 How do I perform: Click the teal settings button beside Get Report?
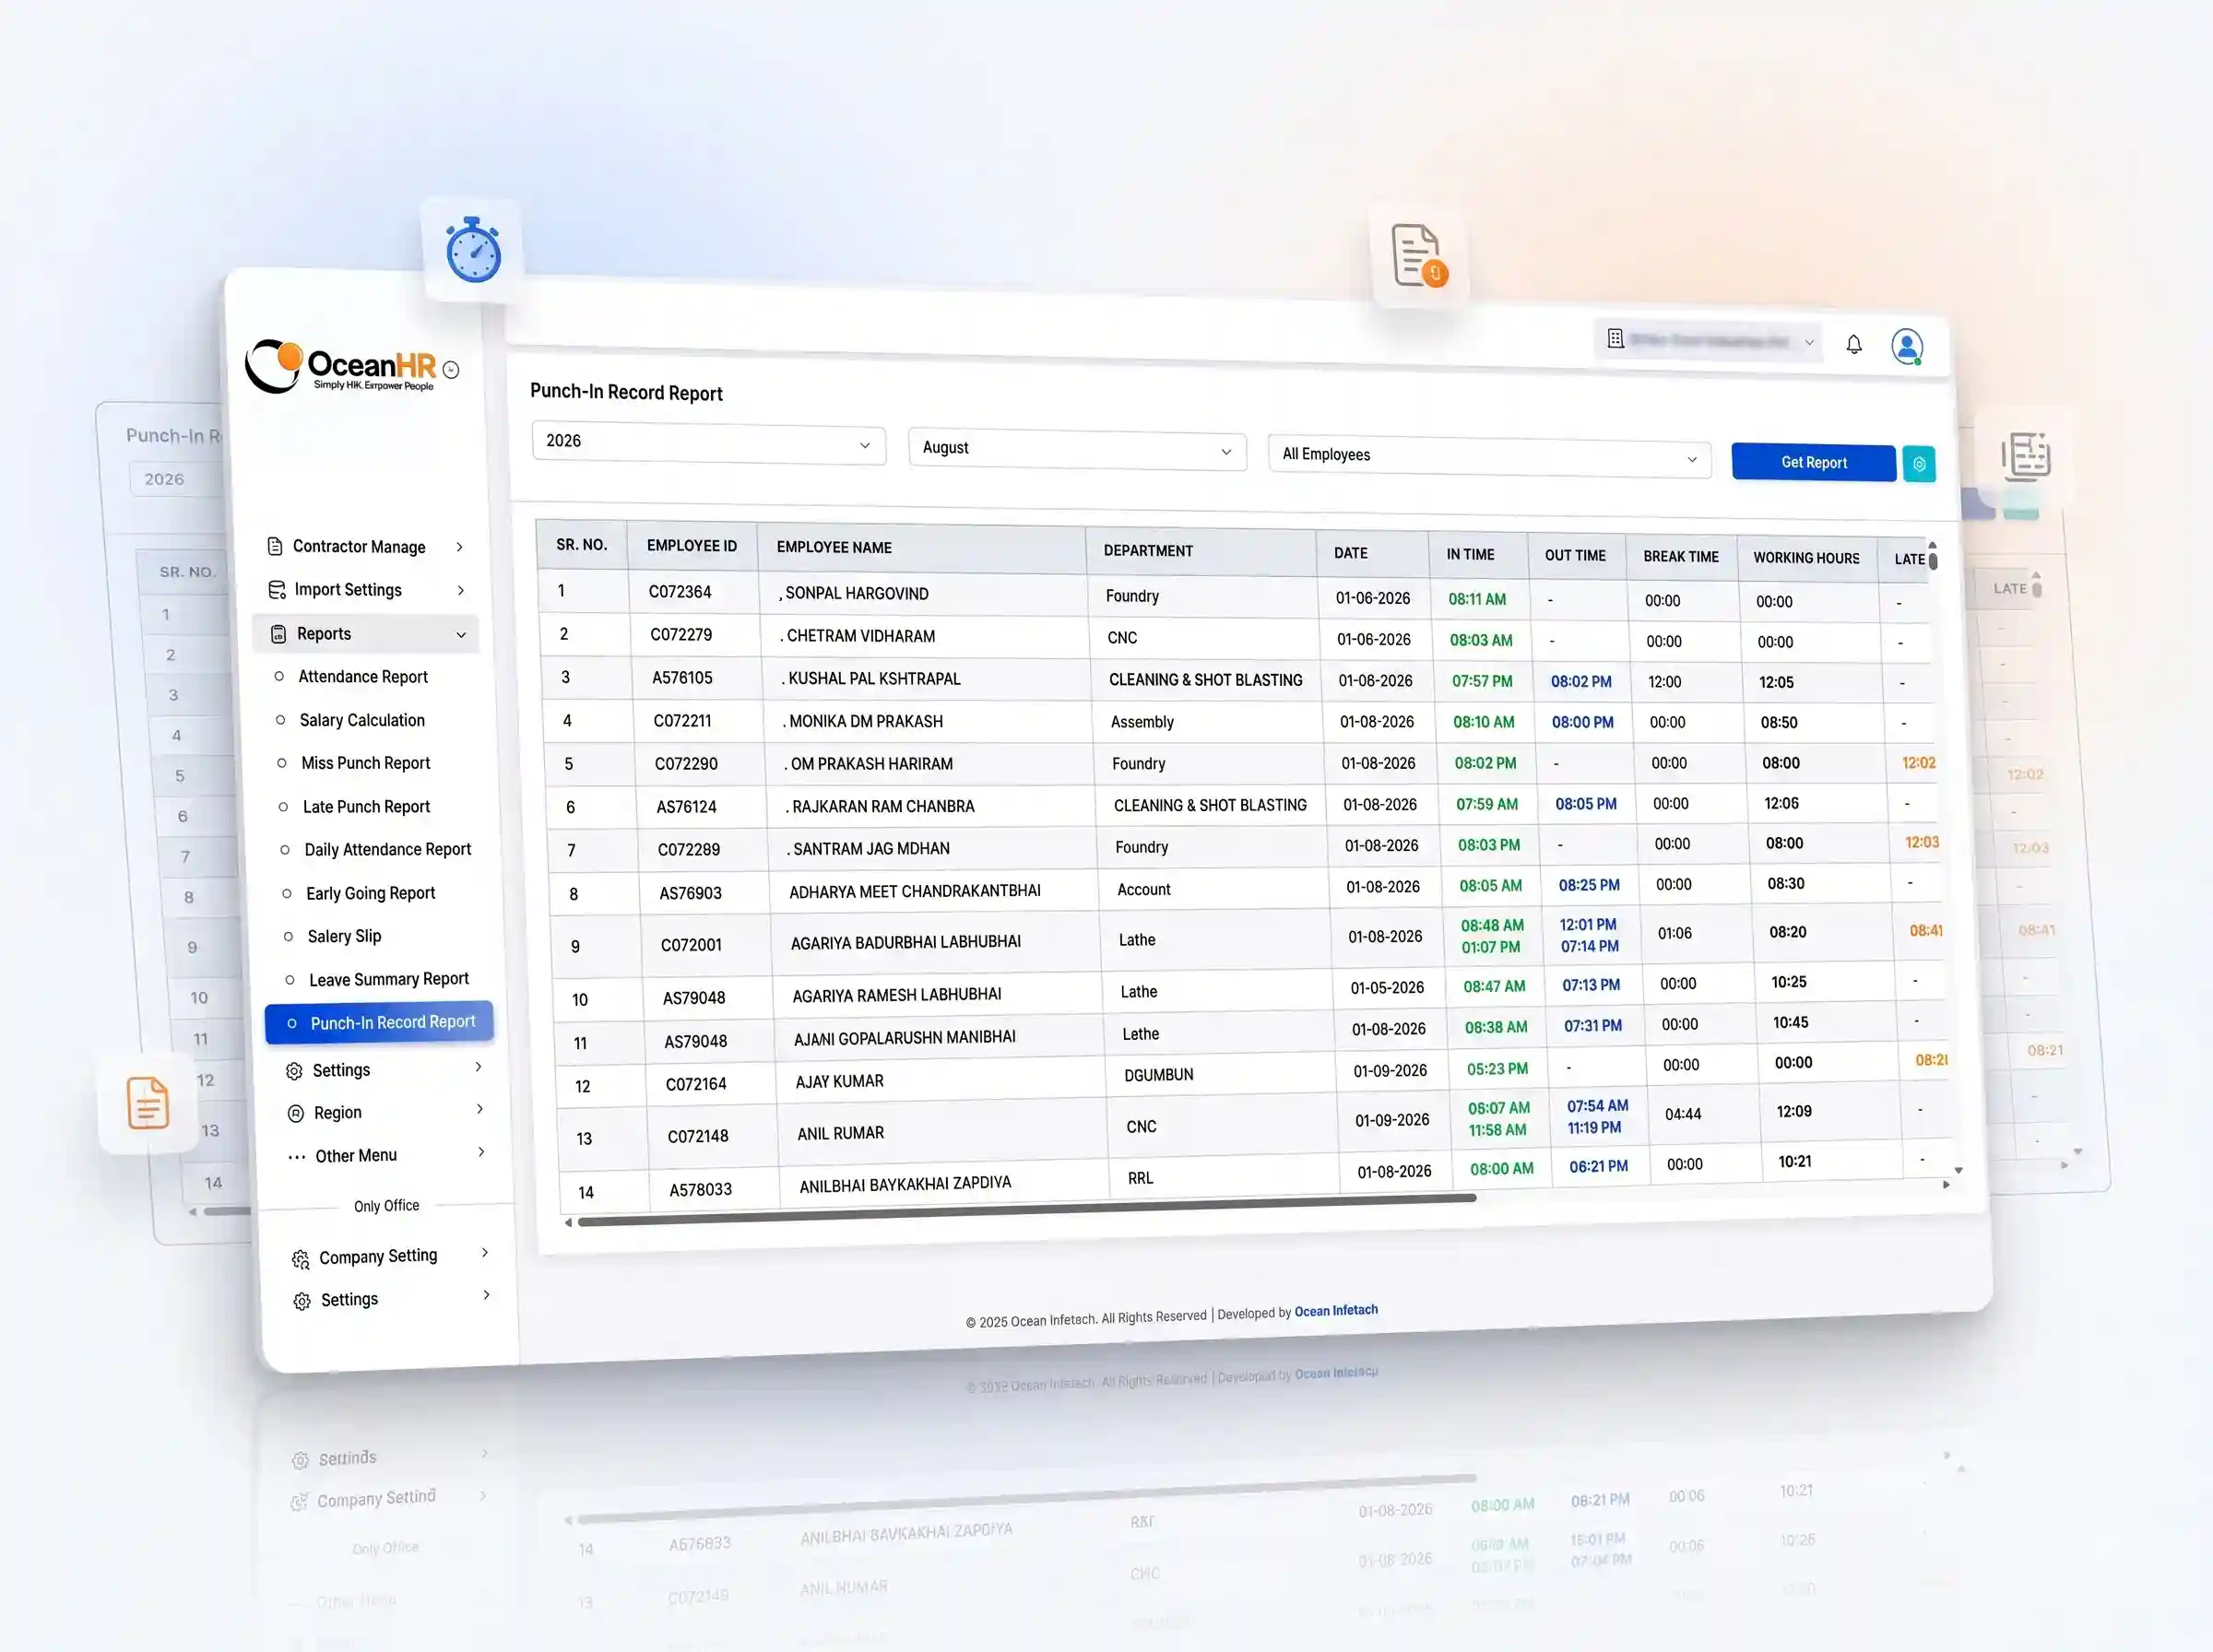(1919, 464)
